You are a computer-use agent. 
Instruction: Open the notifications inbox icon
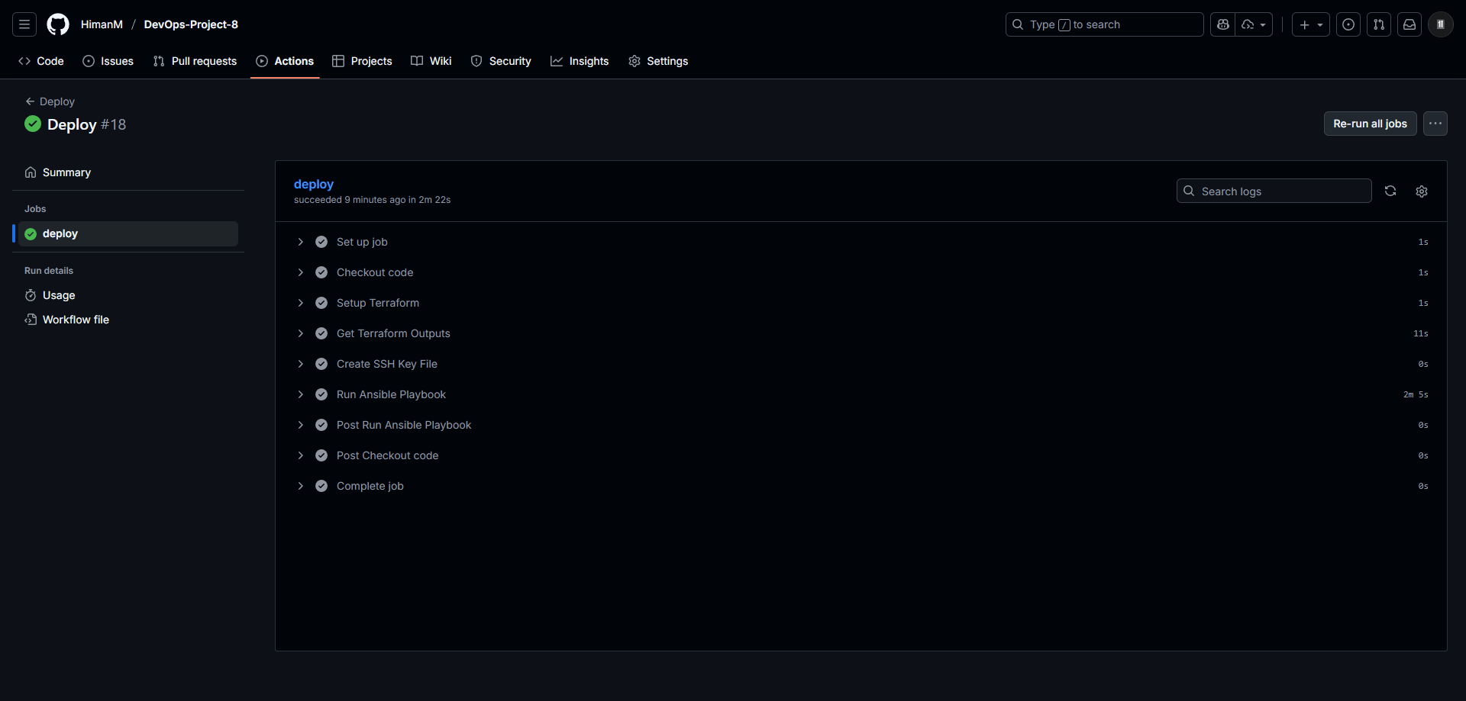pyautogui.click(x=1409, y=24)
